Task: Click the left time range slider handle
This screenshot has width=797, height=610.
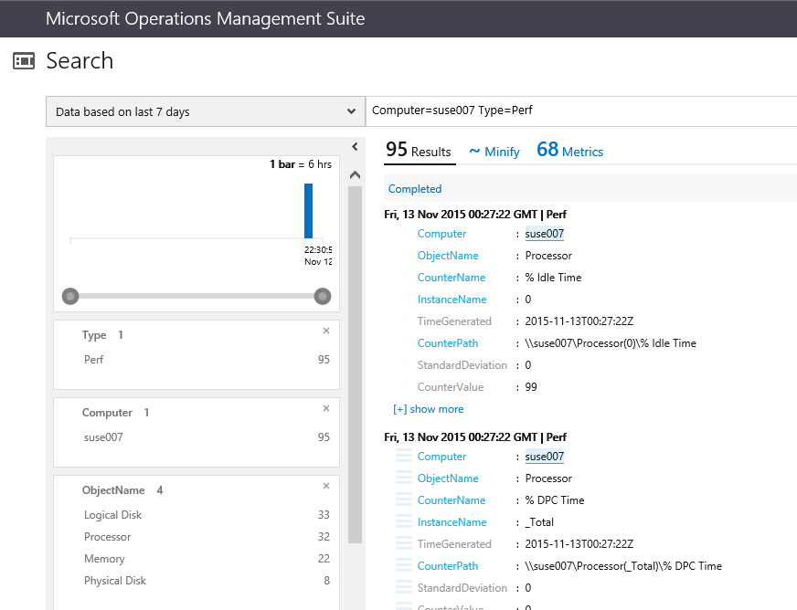Action: [70, 296]
